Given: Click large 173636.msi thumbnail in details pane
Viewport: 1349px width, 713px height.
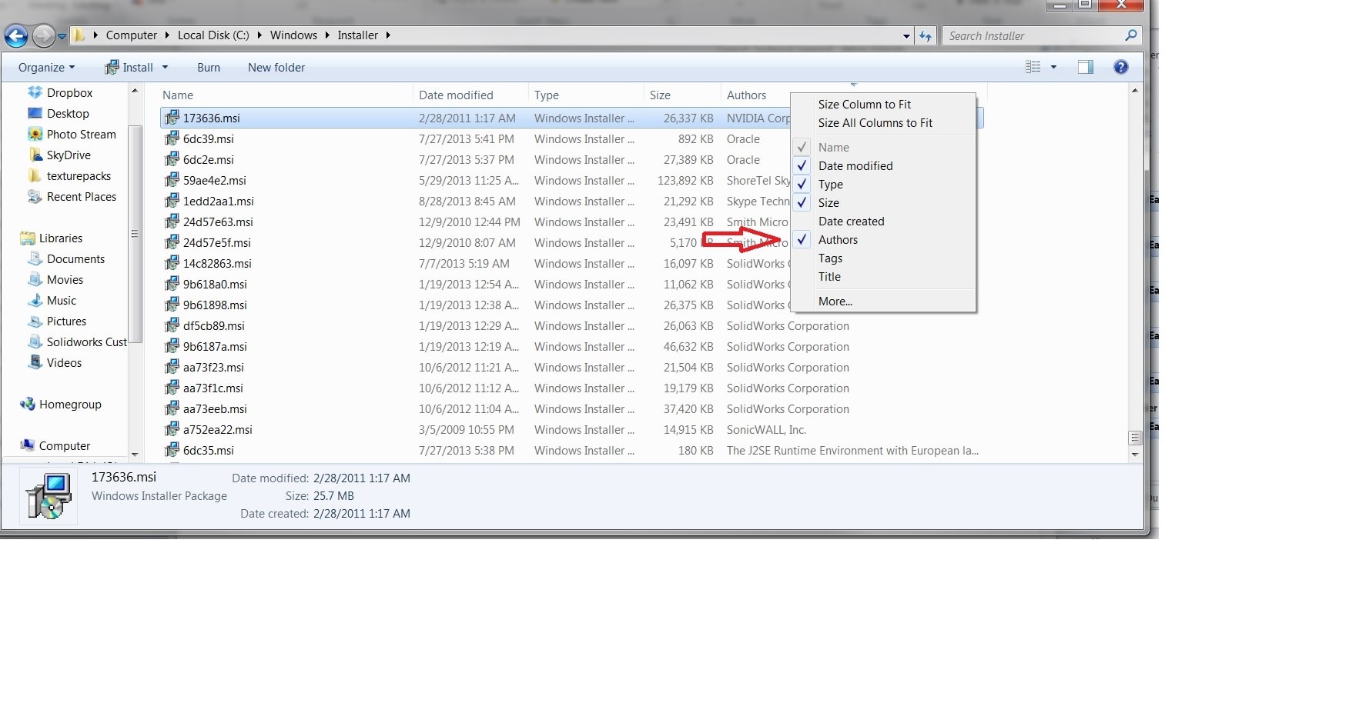Looking at the screenshot, I should (49, 496).
